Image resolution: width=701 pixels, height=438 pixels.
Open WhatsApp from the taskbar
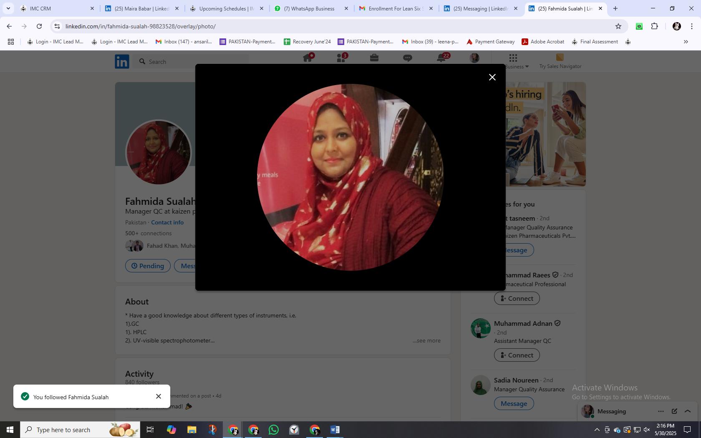pyautogui.click(x=274, y=430)
